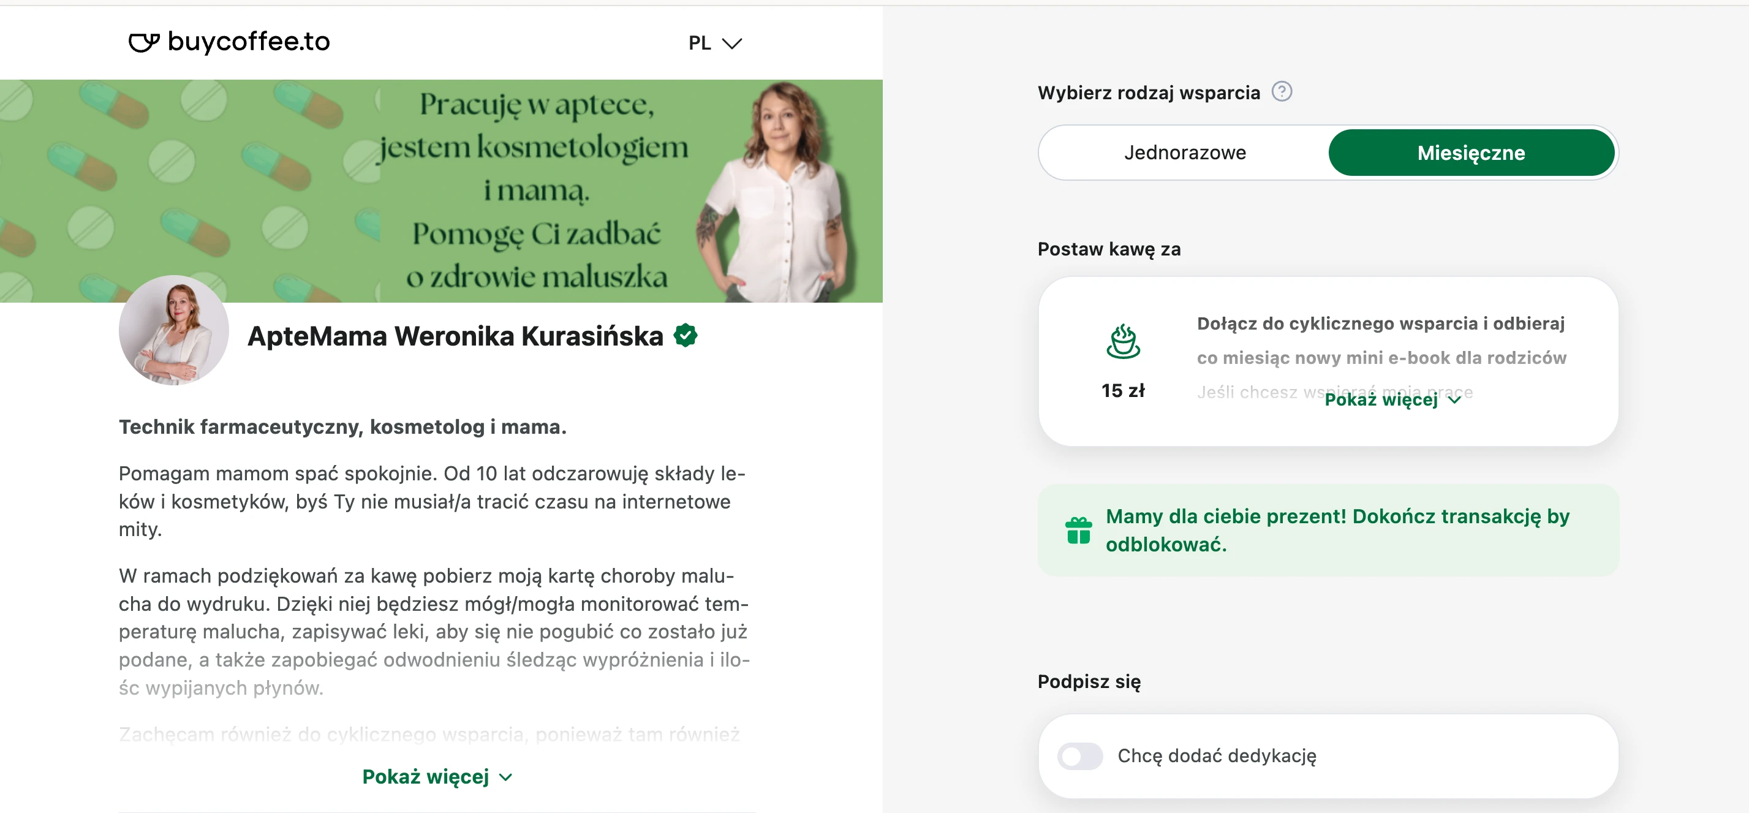Click the monthly e-book support card
This screenshot has width=1749, height=813.
coord(1328,361)
